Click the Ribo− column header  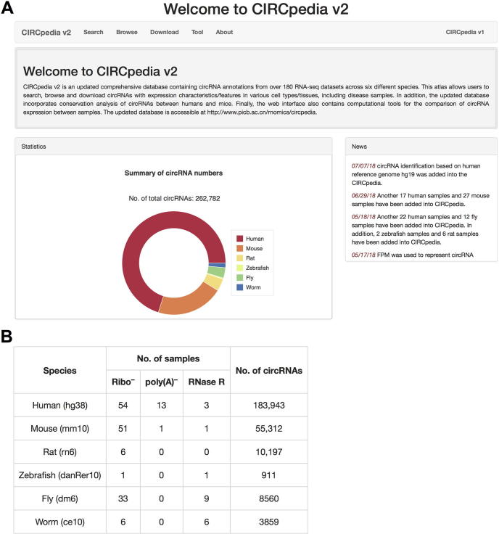tap(123, 382)
